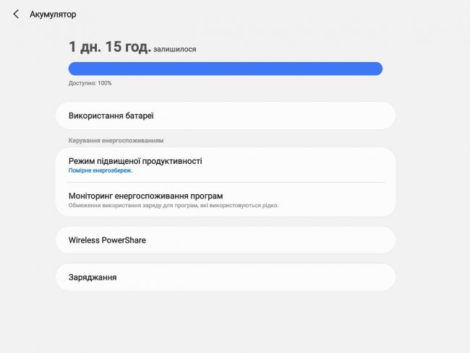Click the word PowerShare in the card
470x353 pixels.
coord(124,240)
